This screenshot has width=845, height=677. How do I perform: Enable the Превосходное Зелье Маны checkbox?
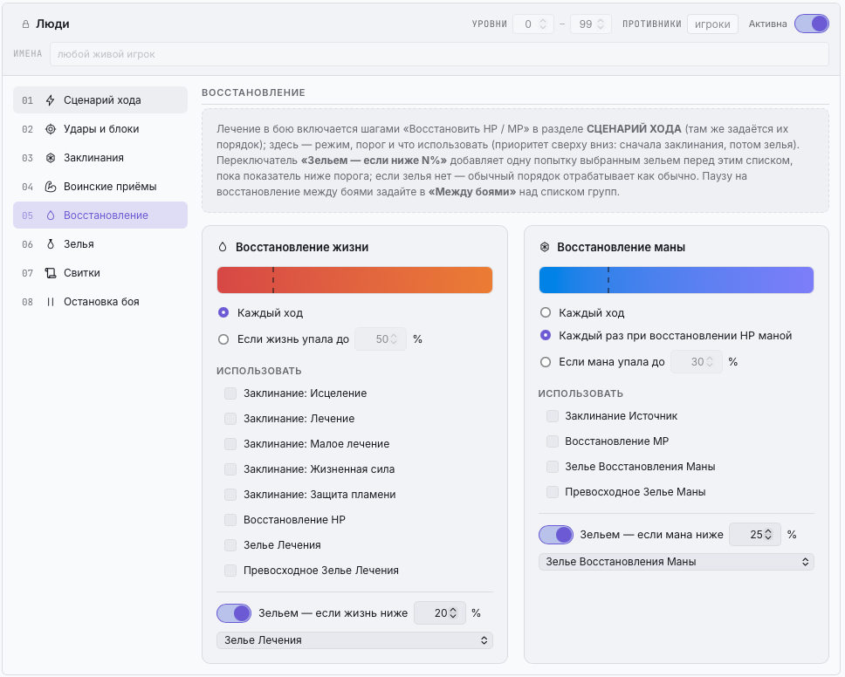(x=553, y=492)
